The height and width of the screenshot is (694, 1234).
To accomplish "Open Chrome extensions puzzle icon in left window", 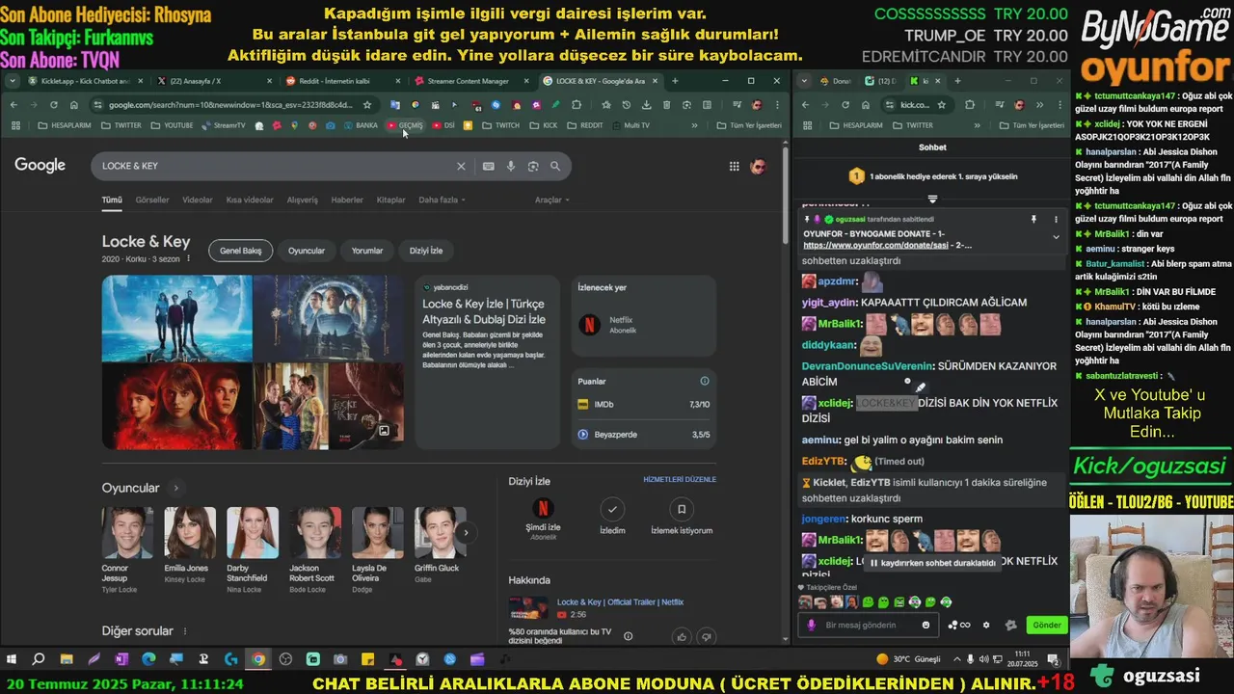I will pos(577,105).
